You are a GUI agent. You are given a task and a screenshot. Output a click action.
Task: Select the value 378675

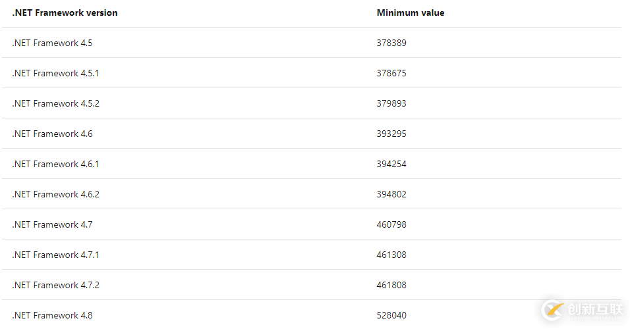(391, 73)
